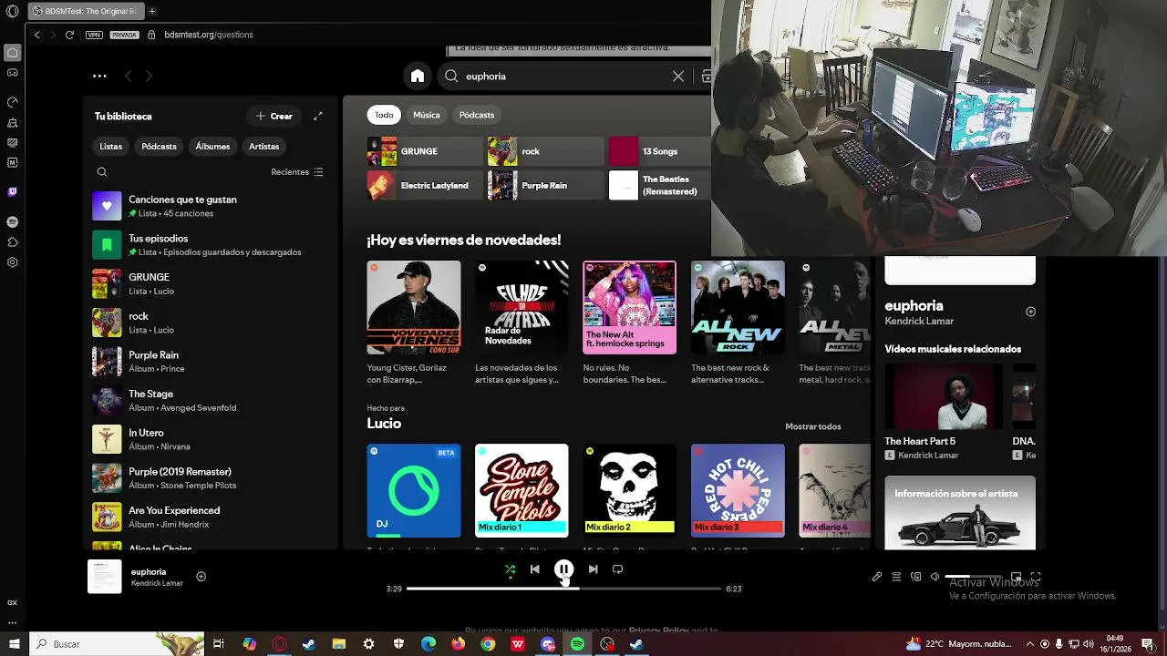This screenshot has height=656, width=1167.
Task: Open the 13 Songs shortcut tile
Action: (660, 151)
